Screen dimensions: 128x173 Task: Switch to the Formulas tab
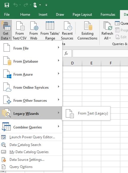coord(108,15)
